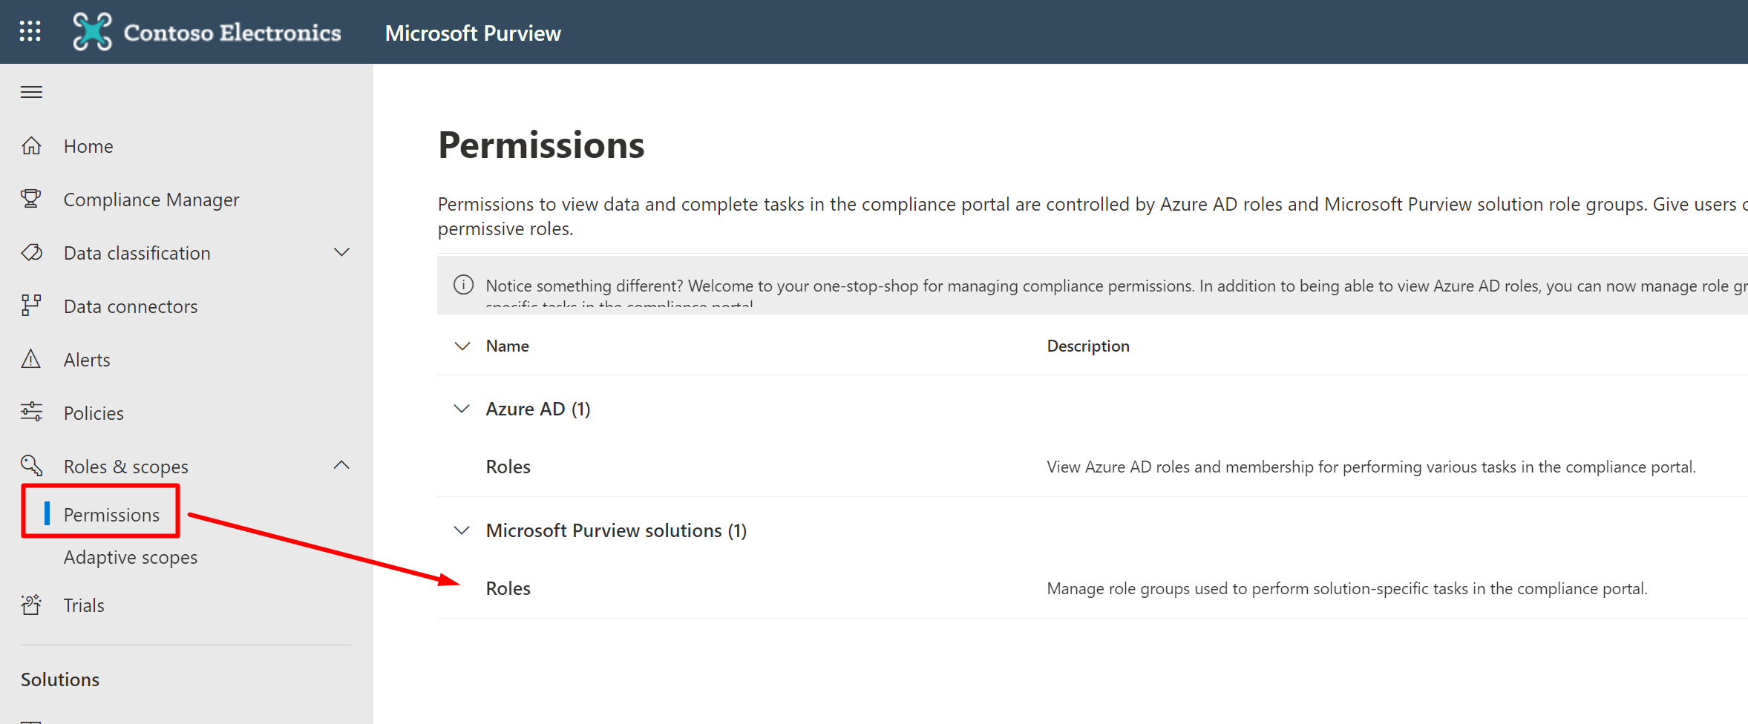Viewport: 1748px width, 724px height.
Task: Collapse the Roles & scopes section
Action: point(341,466)
